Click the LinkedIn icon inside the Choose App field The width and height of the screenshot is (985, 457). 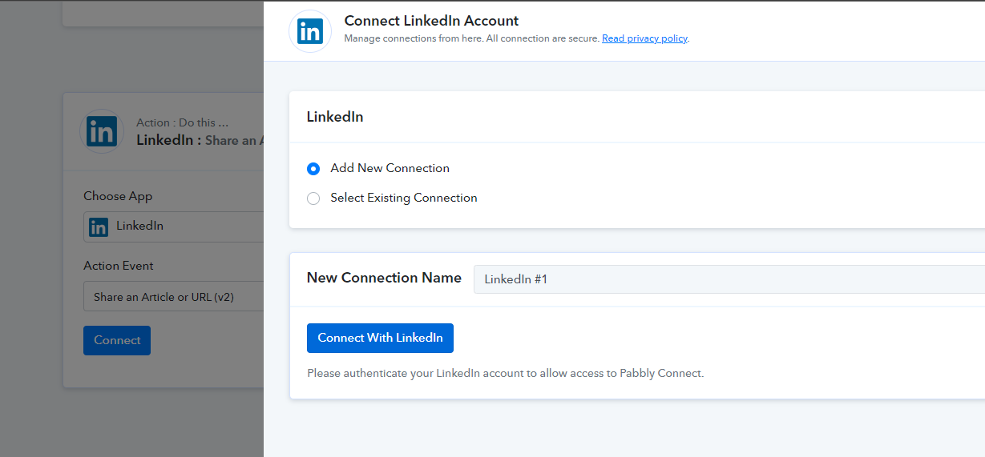tap(99, 226)
